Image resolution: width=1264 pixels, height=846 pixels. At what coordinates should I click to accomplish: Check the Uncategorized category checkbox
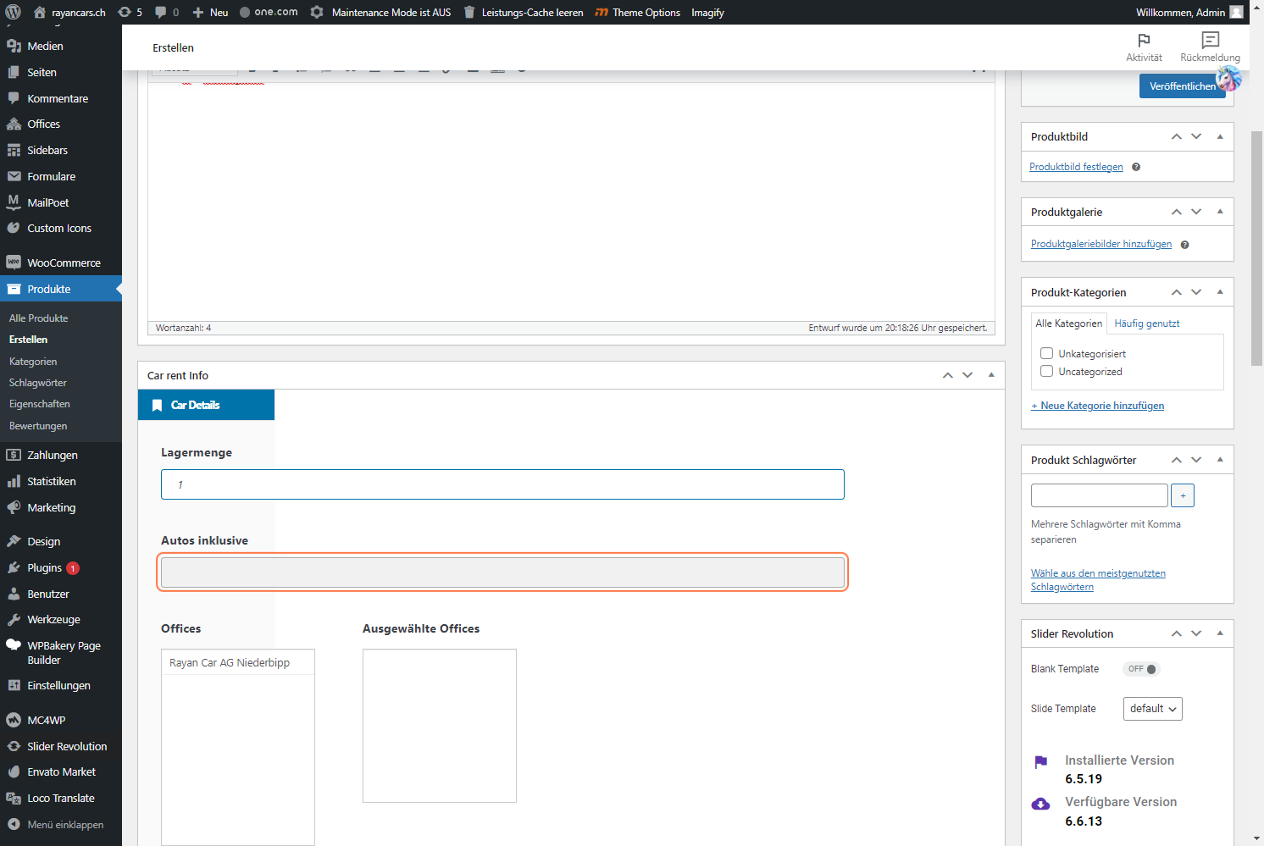click(1047, 371)
